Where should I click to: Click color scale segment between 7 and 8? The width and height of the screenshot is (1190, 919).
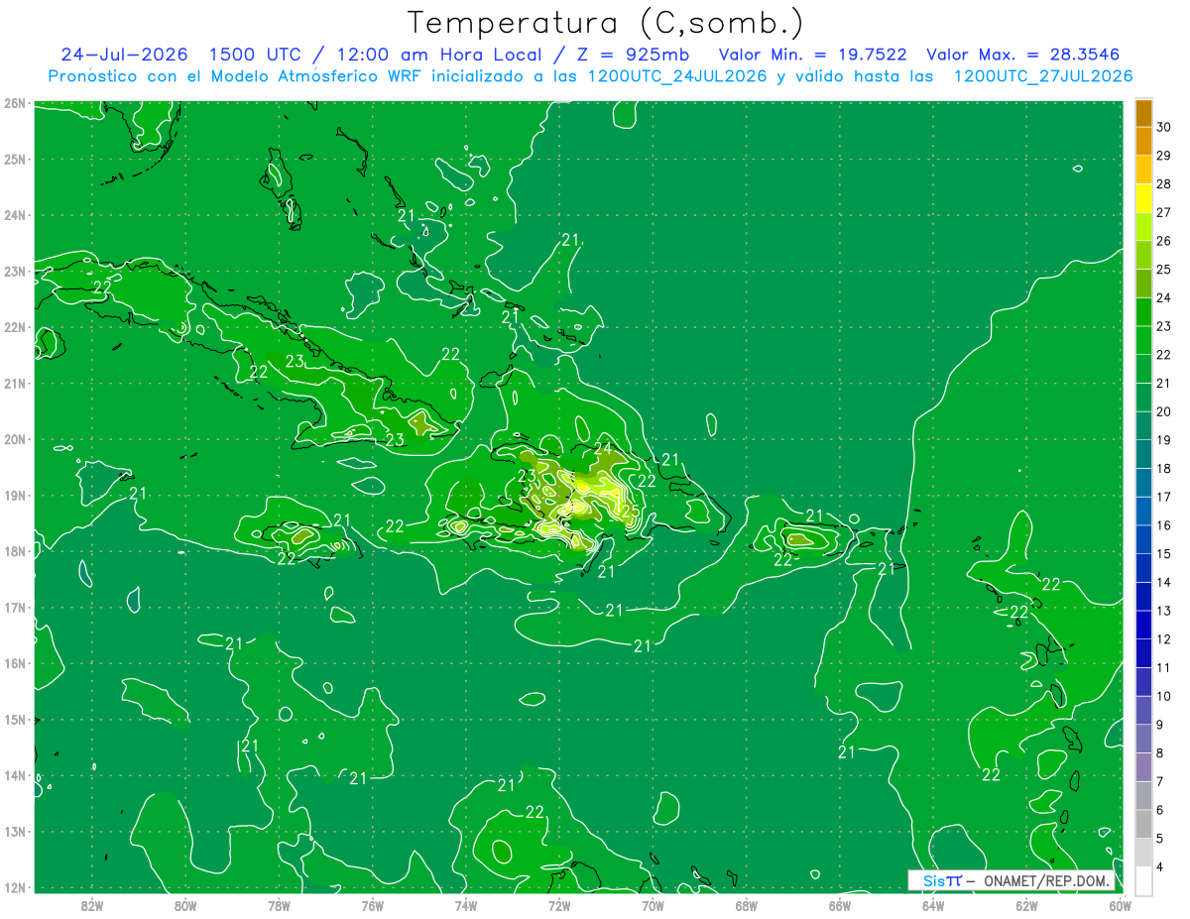pos(1143,768)
